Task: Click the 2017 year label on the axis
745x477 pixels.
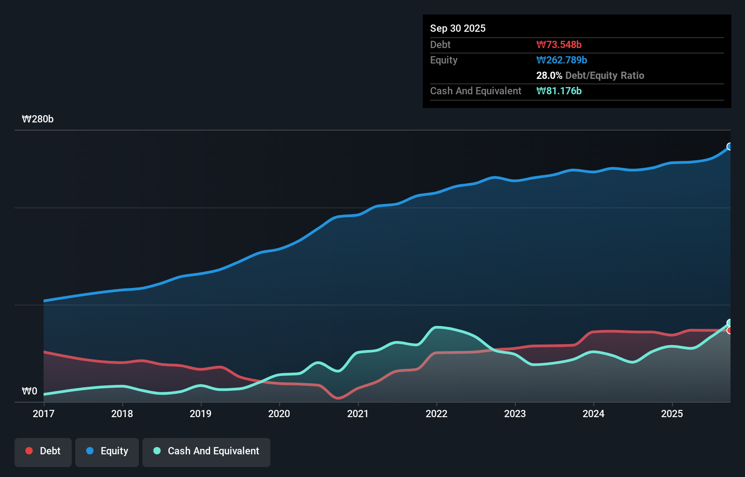Action: pos(43,414)
